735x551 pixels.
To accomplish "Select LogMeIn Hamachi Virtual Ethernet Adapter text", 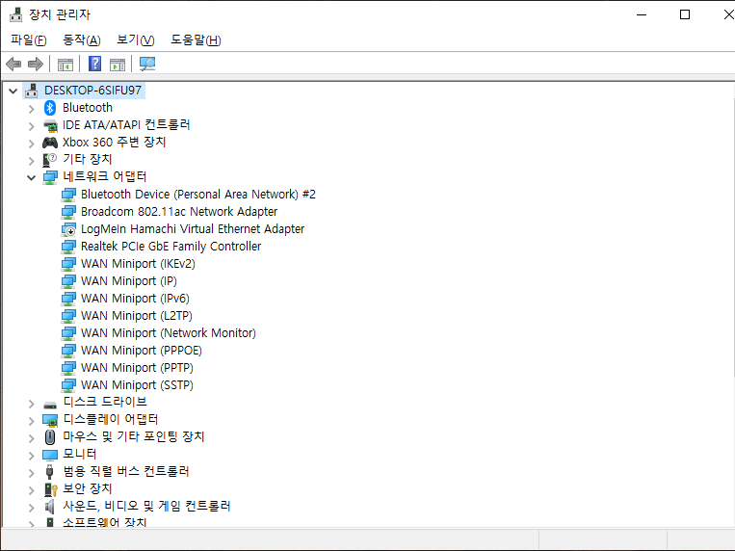I will tap(193, 229).
